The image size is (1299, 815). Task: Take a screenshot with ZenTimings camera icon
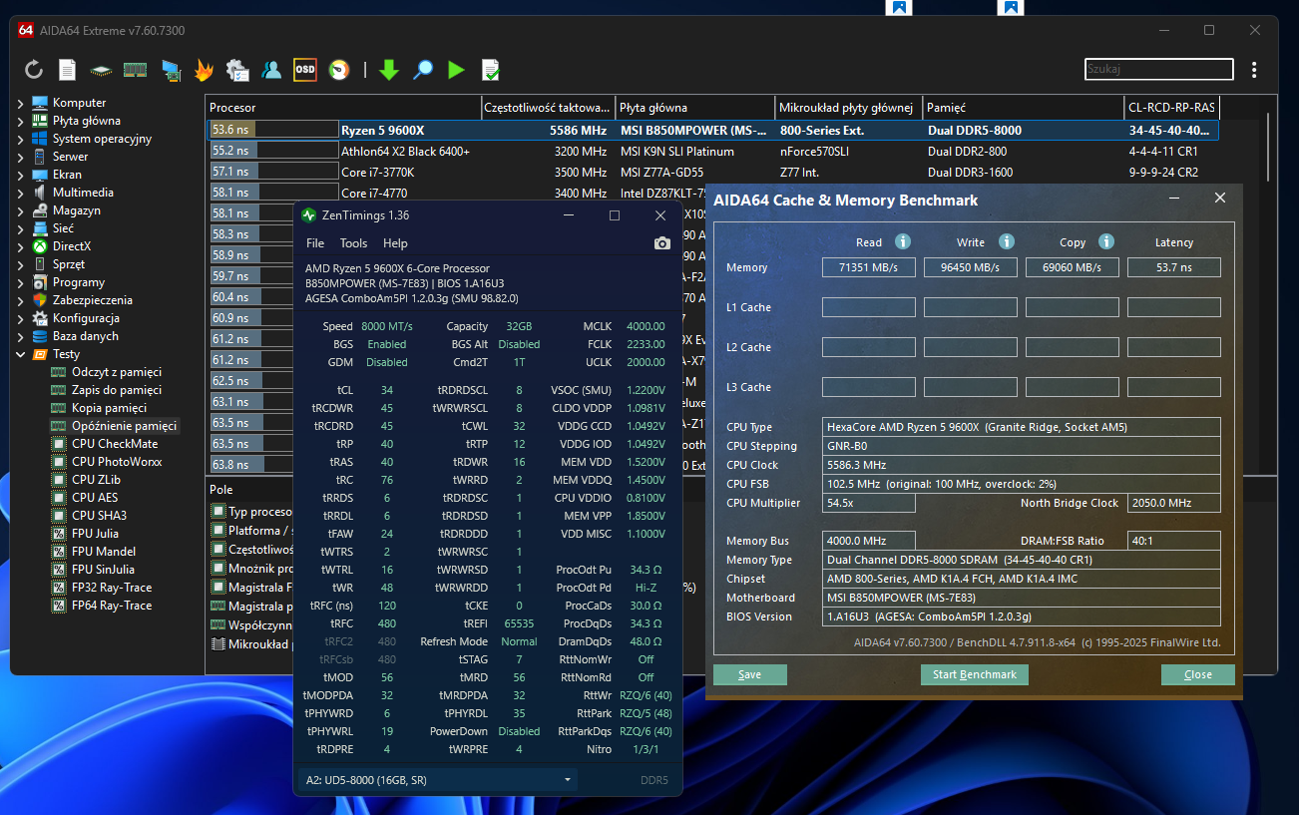[x=661, y=243]
